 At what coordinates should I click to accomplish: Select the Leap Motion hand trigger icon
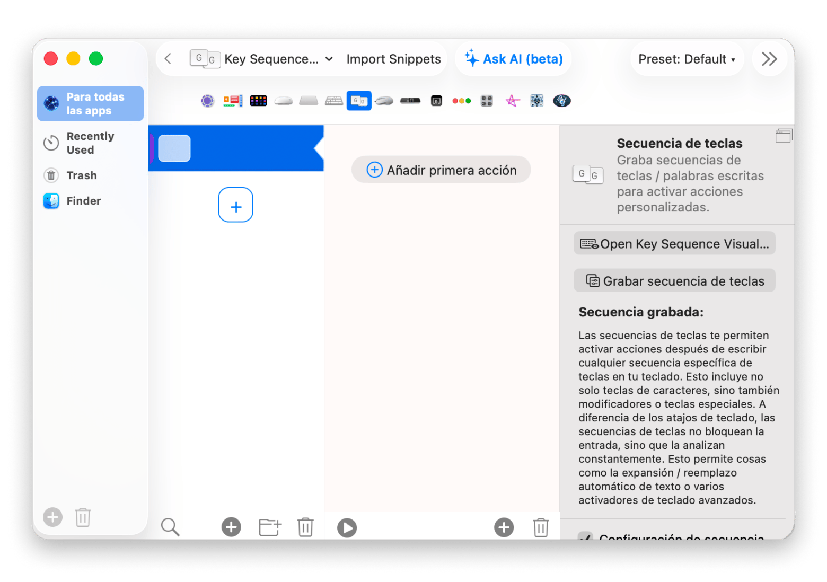point(562,101)
